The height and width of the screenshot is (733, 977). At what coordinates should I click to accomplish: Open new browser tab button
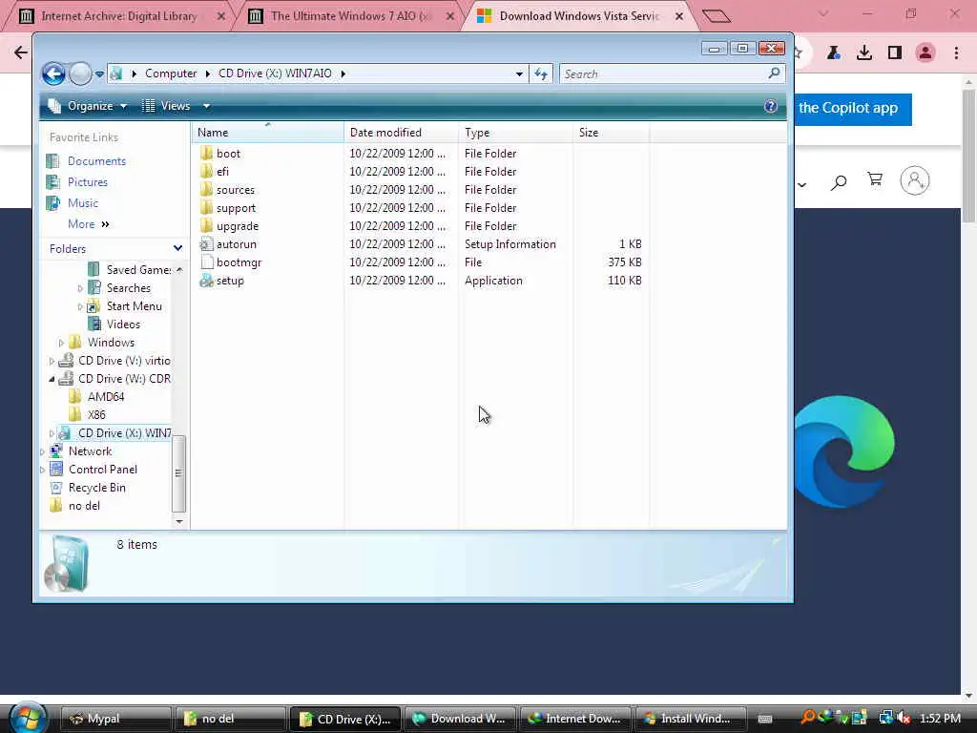pos(716,16)
